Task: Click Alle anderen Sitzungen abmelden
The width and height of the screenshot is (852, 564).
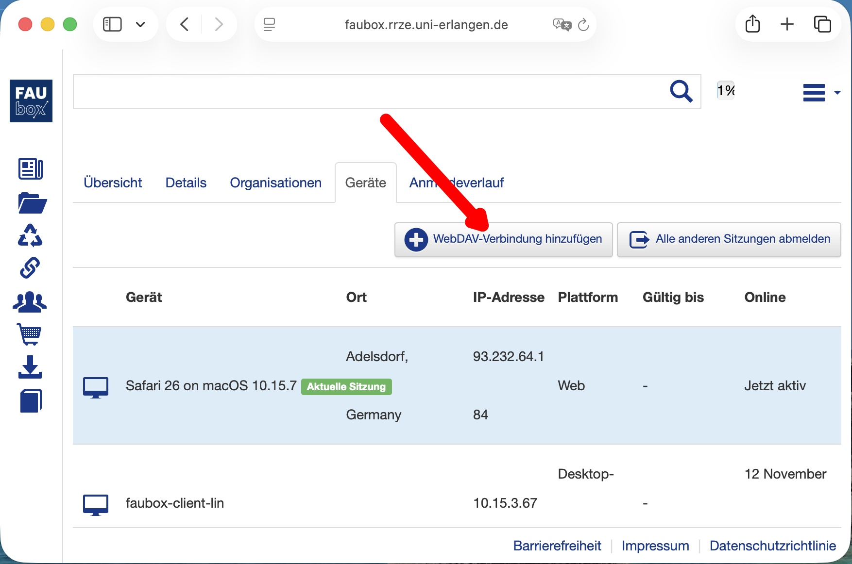Action: (729, 239)
